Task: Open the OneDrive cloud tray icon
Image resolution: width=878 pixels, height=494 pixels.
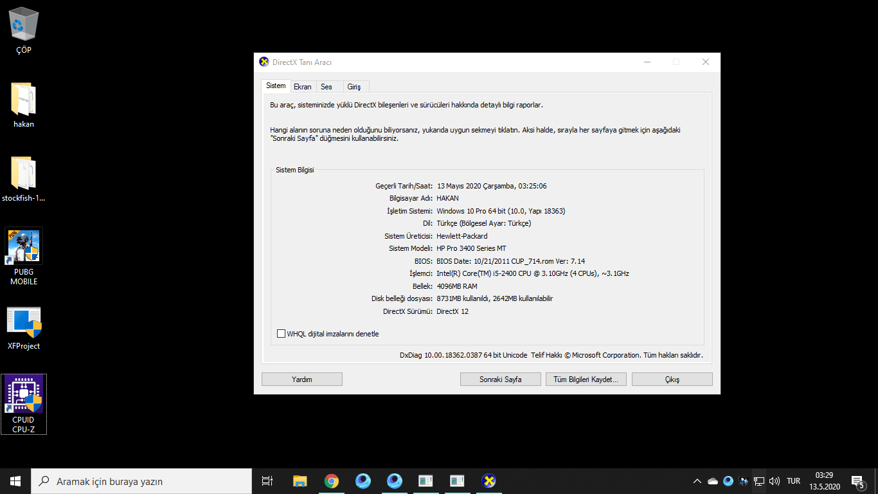Action: point(713,481)
